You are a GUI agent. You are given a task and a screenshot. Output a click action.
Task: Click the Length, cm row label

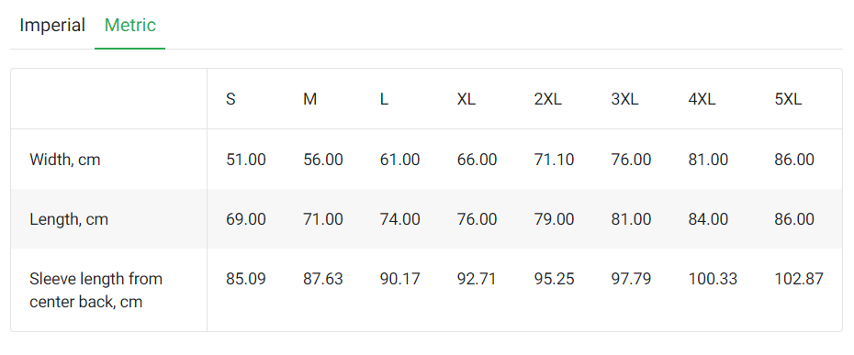(x=69, y=219)
